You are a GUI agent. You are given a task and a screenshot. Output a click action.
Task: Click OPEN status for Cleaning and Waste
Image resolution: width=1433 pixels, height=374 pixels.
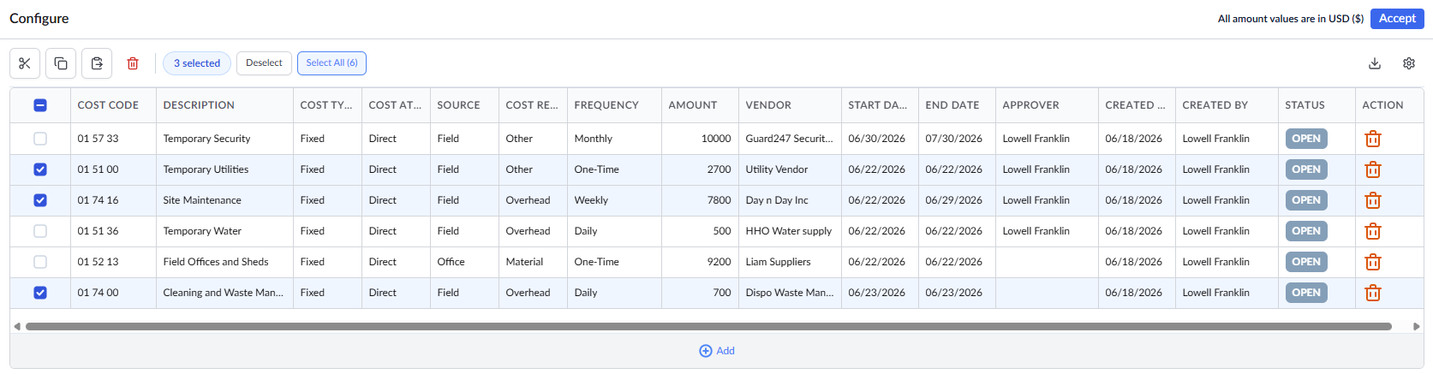coord(1306,293)
